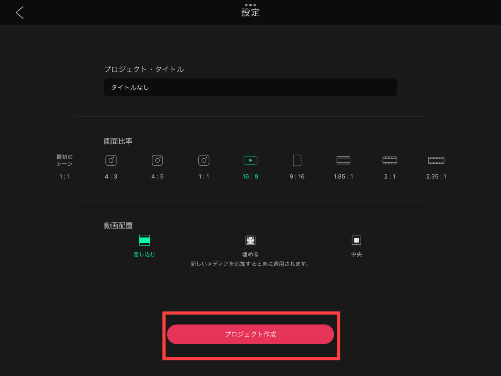Select the 2.35:1 film strip icon
Viewport: 501px width, 376px height.
(435, 160)
